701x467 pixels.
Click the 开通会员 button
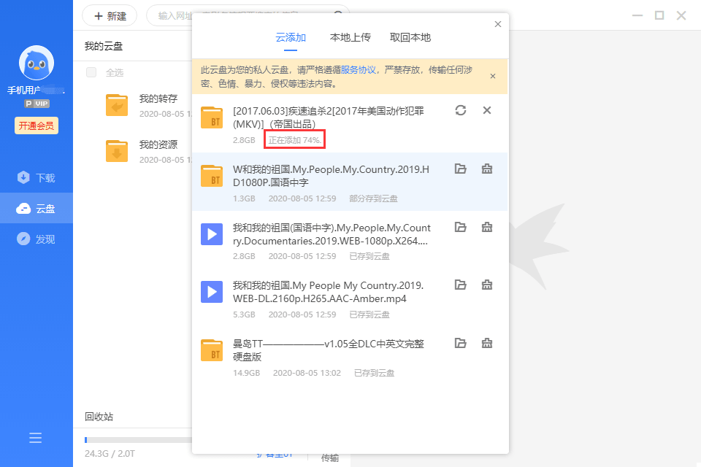tap(36, 126)
